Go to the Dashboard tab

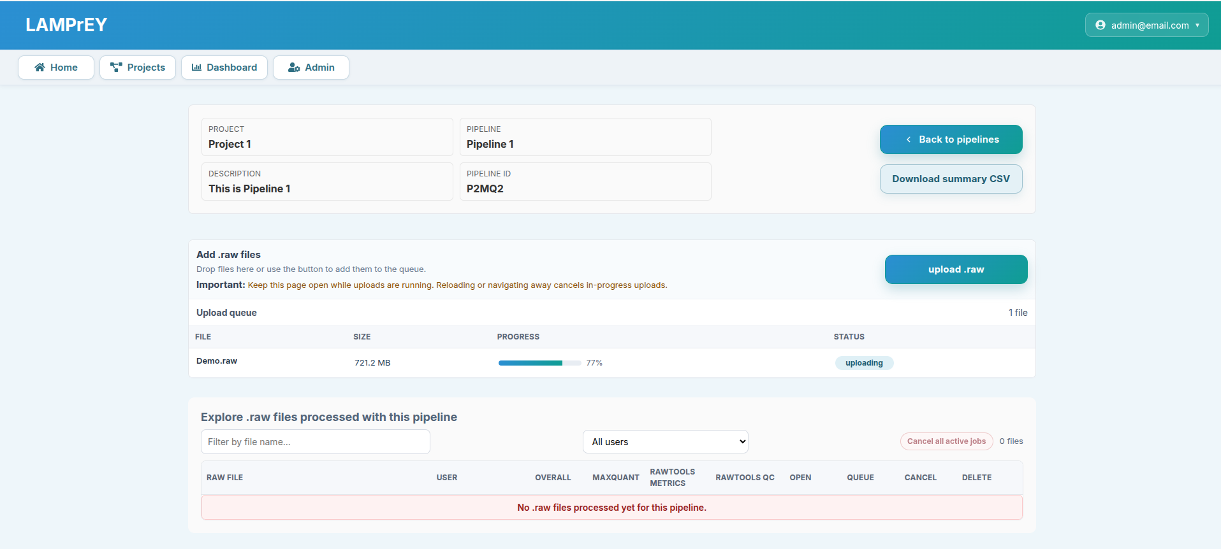(x=224, y=68)
